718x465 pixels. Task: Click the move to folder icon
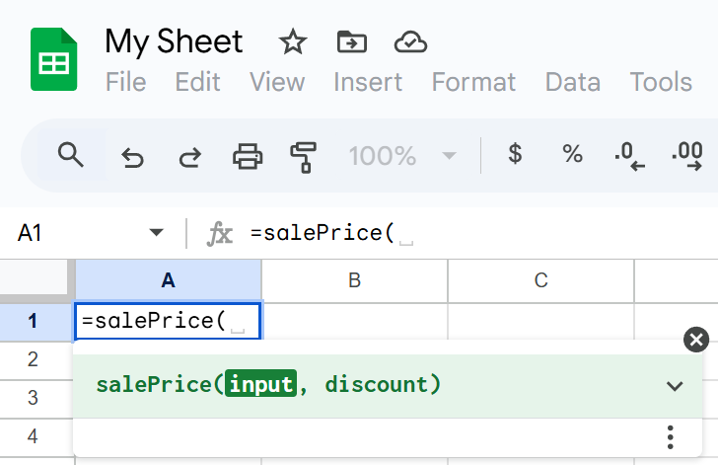coord(351,41)
